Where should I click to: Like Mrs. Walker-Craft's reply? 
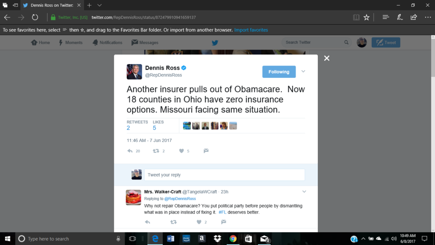199,222
